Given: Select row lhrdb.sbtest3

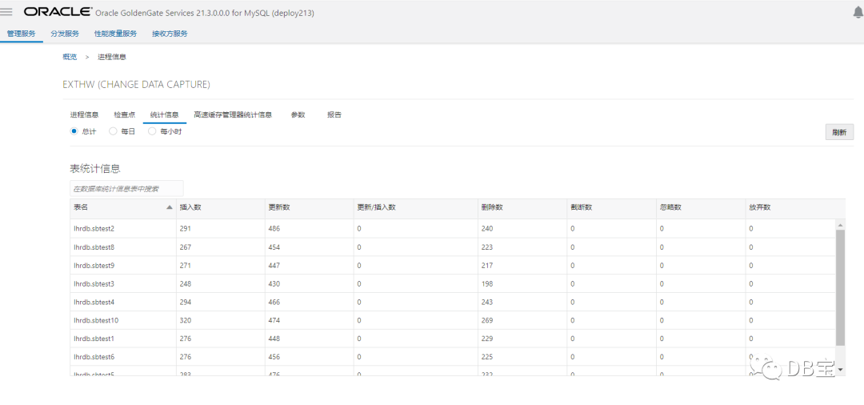Looking at the screenshot, I should tap(453, 284).
